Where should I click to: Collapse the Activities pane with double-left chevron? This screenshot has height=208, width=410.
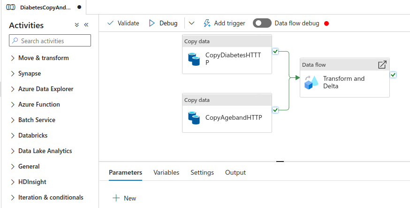click(x=86, y=25)
